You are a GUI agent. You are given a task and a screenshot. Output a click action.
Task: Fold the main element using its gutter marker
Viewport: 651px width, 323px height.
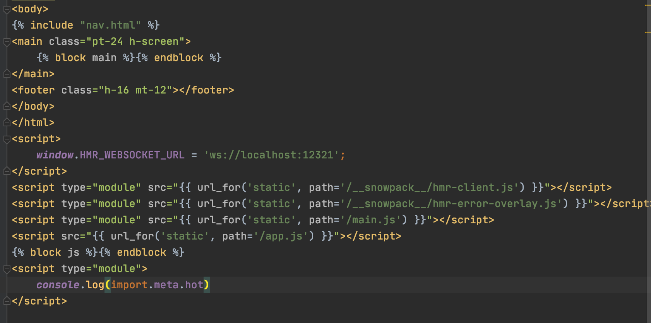(x=7, y=42)
